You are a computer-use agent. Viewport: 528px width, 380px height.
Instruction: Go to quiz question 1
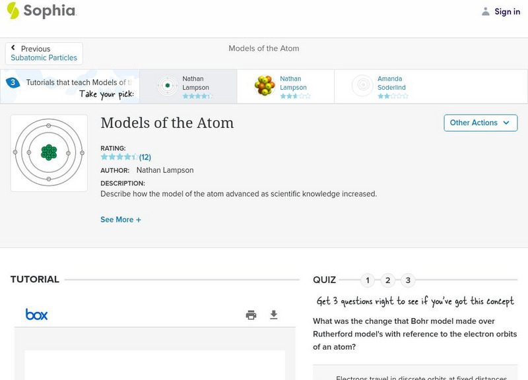click(x=368, y=280)
